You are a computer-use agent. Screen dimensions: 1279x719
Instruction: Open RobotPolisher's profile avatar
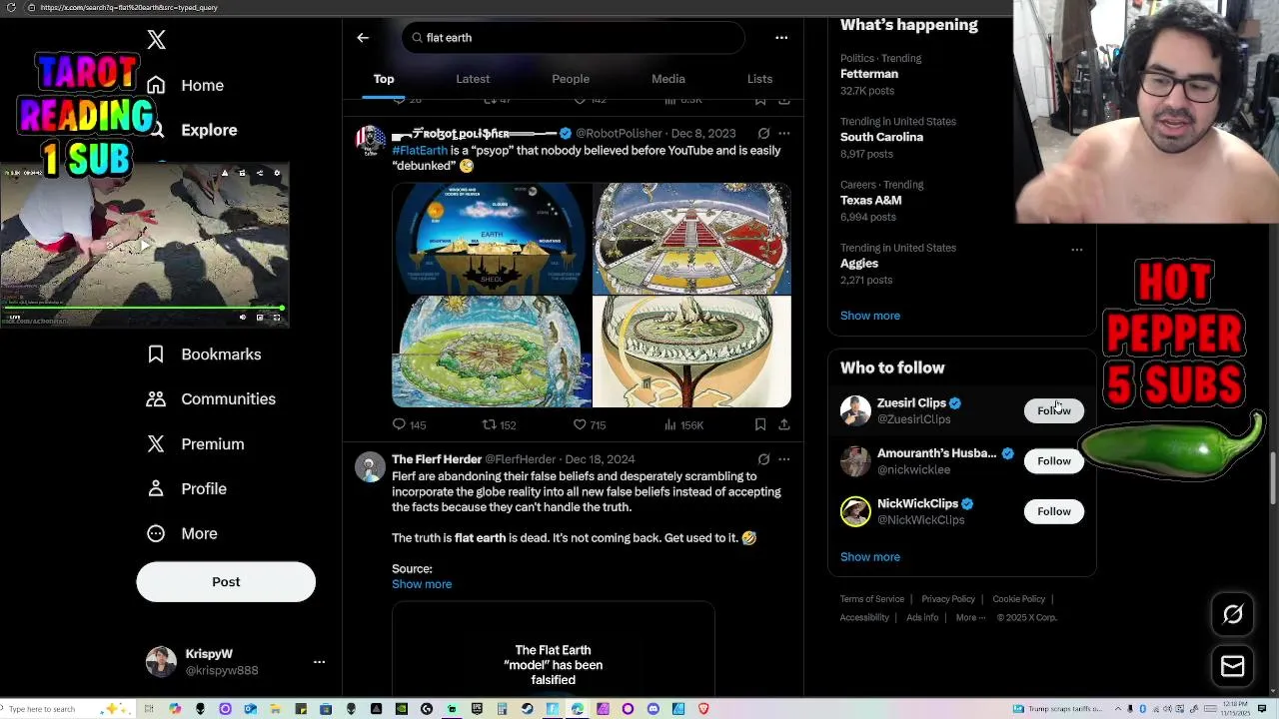coord(370,141)
